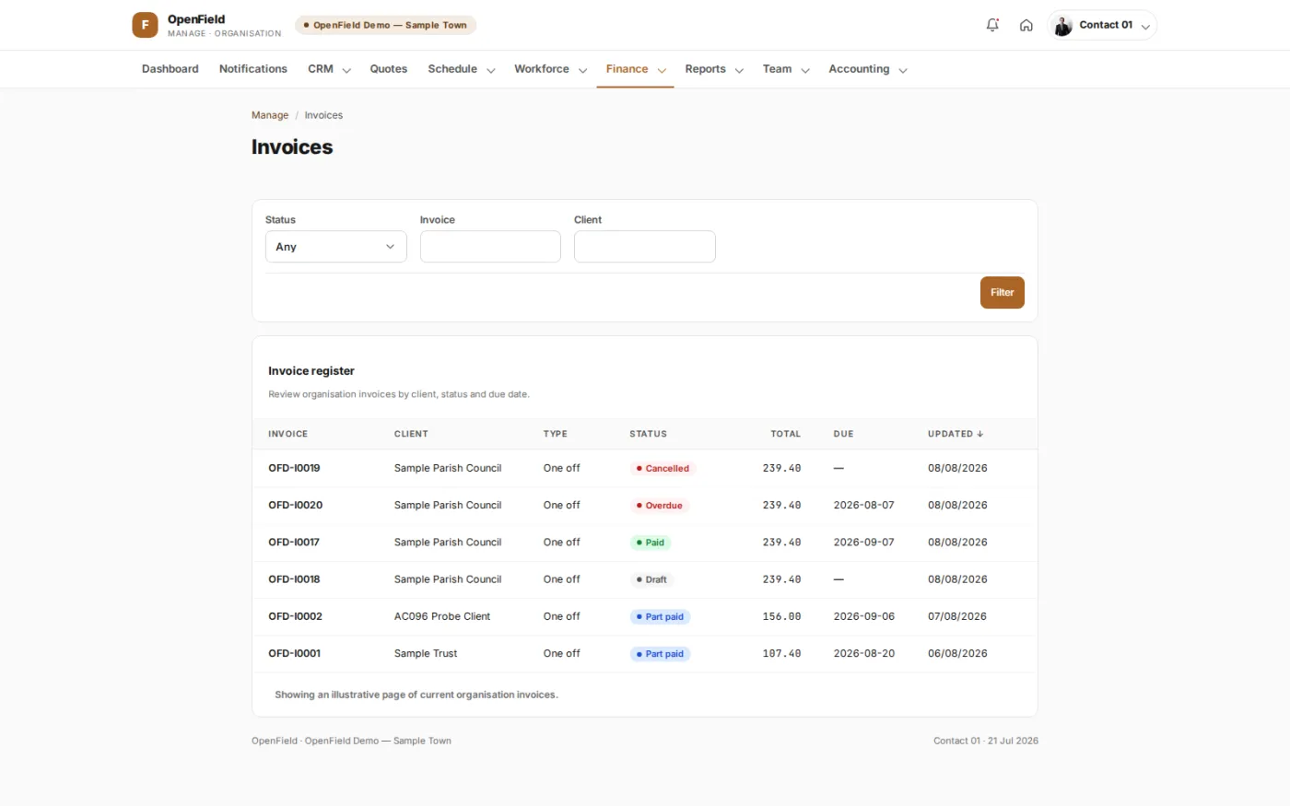Select the Sample Trust client cell

pos(426,653)
